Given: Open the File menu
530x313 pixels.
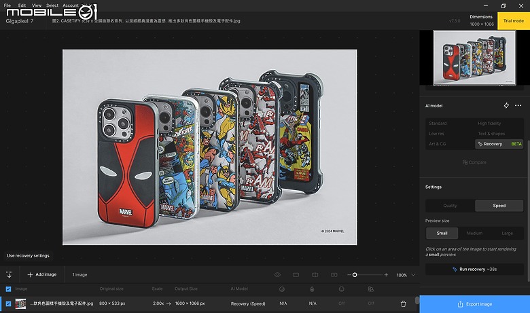Looking at the screenshot, I should 7,5.
